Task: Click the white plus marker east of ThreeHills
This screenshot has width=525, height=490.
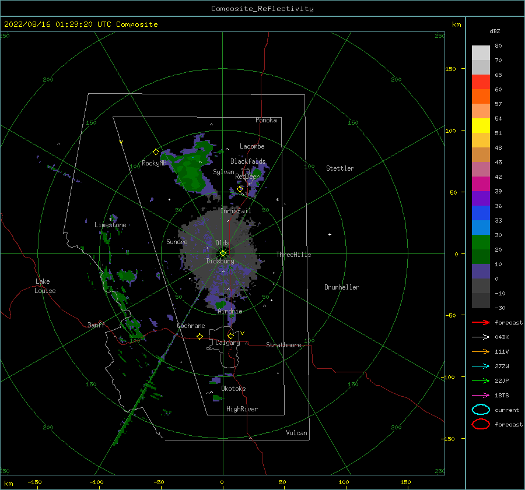Action: [330, 234]
